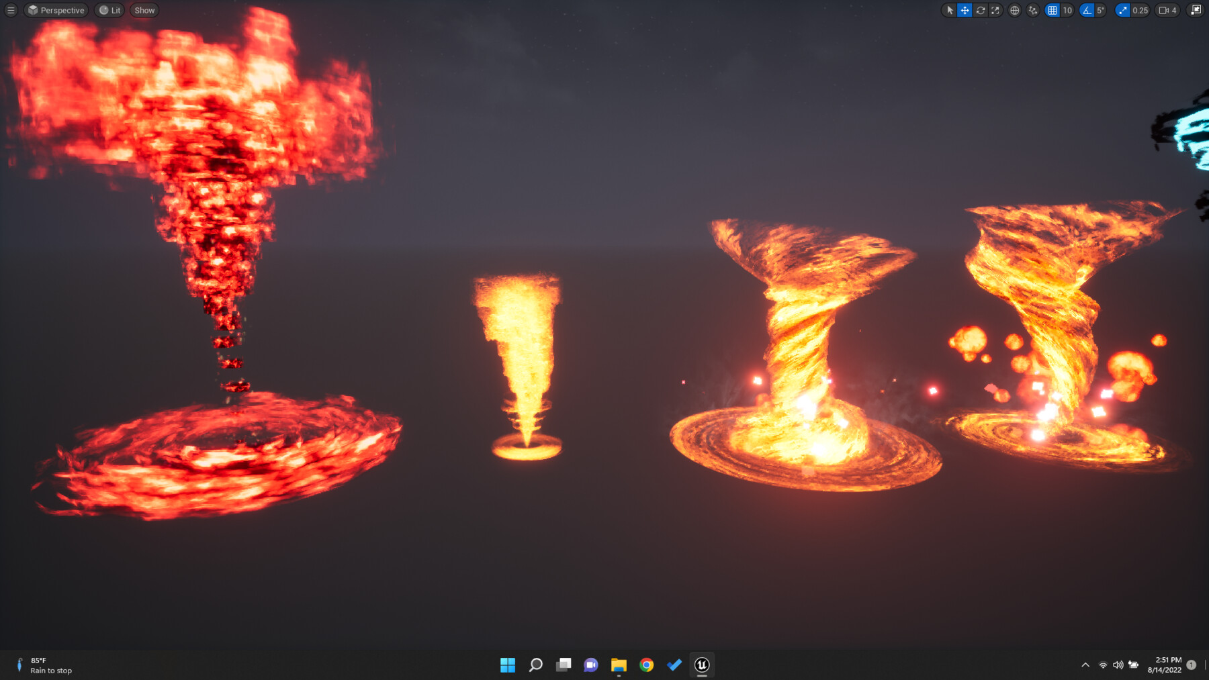Click the surface snapping icon

(x=1032, y=10)
